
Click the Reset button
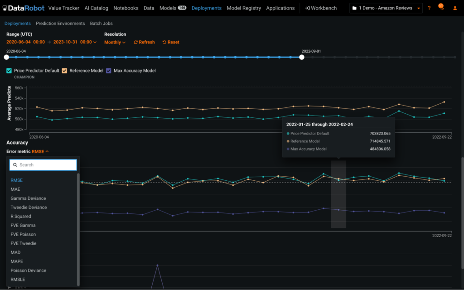[171, 42]
